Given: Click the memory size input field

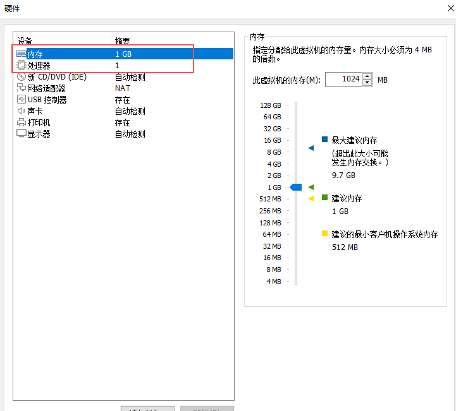Looking at the screenshot, I should point(343,80).
